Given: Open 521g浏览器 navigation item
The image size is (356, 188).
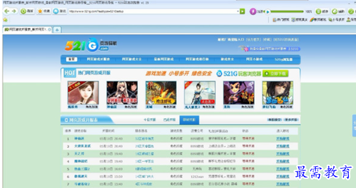Looking at the screenshot, I should 284,59.
